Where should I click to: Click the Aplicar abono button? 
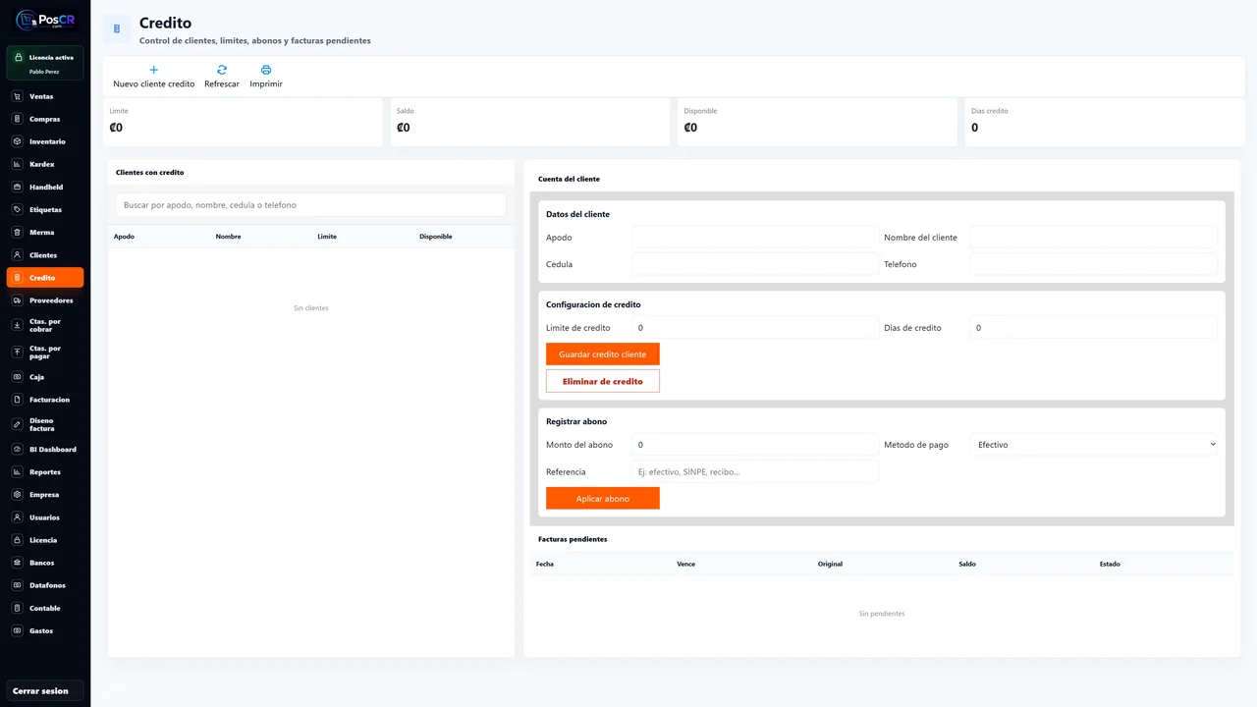[603, 499]
